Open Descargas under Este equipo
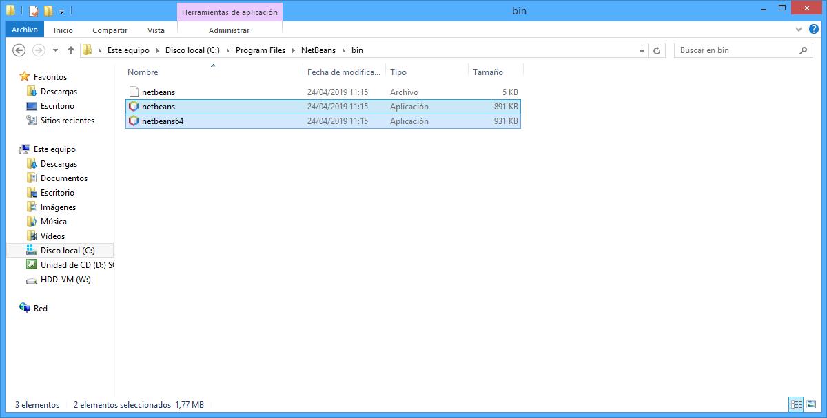827x418 pixels. pyautogui.click(x=59, y=164)
